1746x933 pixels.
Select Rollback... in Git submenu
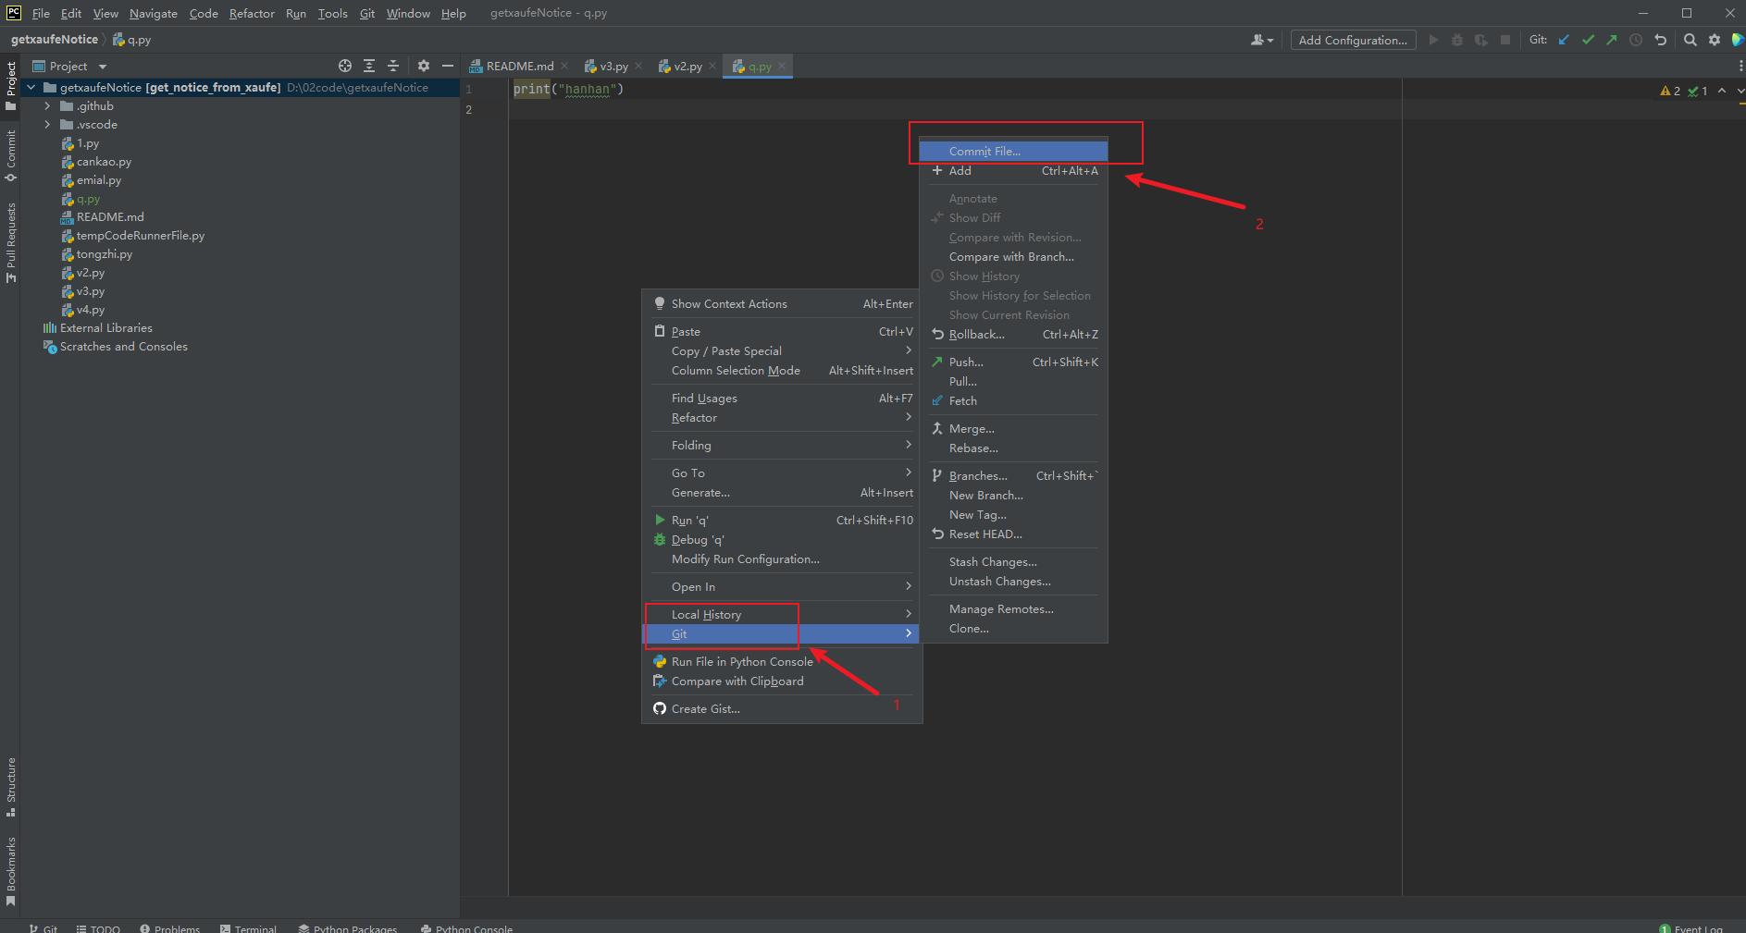[1013, 335]
